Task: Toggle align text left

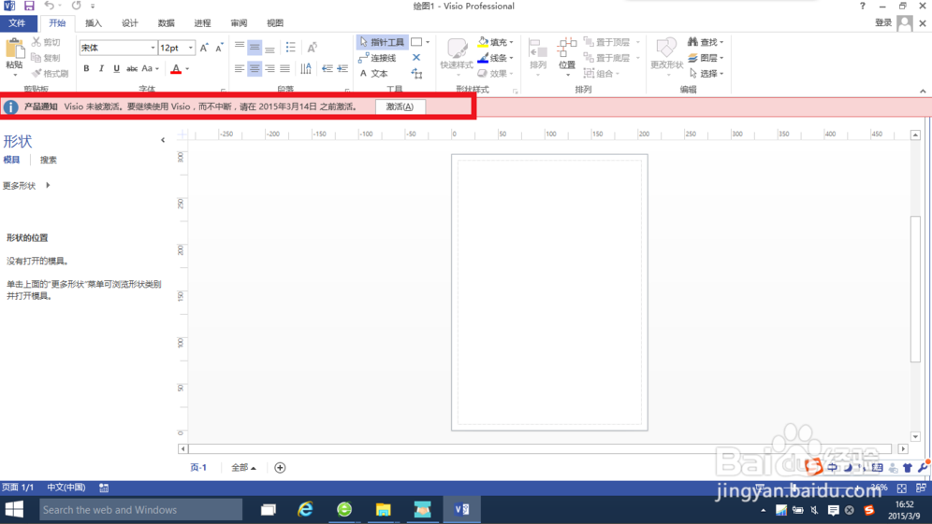Action: (240, 69)
